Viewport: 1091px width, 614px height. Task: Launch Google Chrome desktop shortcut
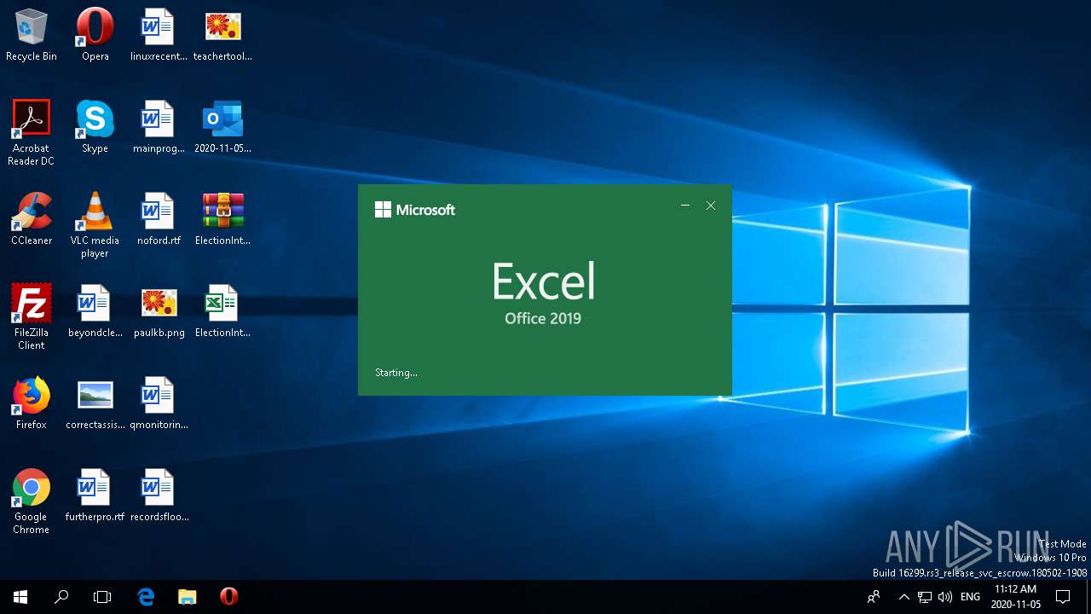[32, 501]
